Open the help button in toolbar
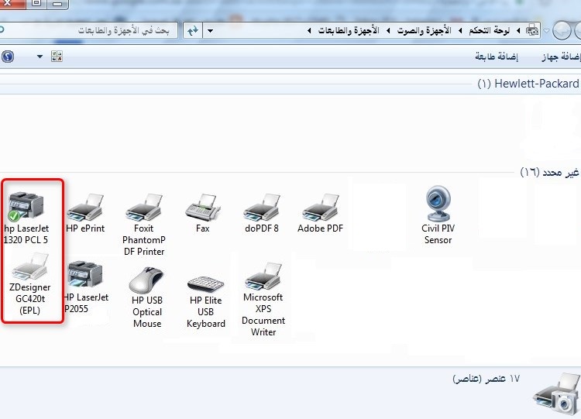 coord(8,57)
